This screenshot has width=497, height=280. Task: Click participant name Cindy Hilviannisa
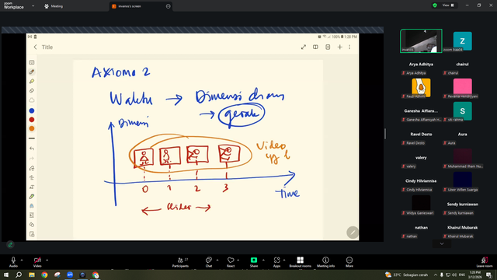pos(421,181)
